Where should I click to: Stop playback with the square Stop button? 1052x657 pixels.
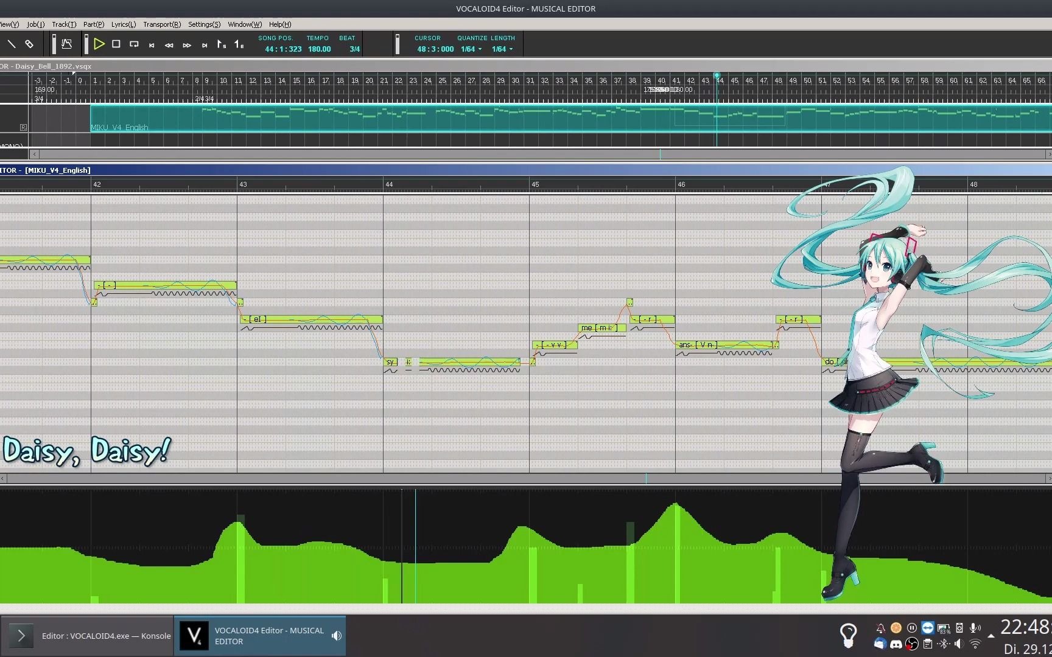pyautogui.click(x=116, y=44)
